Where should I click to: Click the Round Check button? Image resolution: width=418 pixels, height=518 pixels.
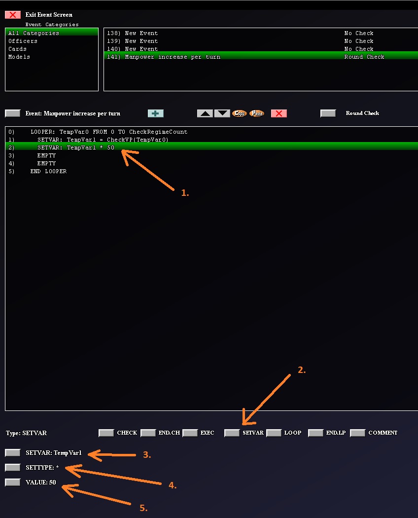tap(328, 113)
